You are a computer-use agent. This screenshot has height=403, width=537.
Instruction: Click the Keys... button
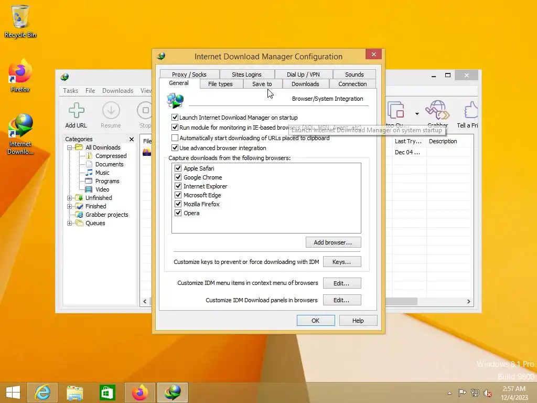point(342,262)
